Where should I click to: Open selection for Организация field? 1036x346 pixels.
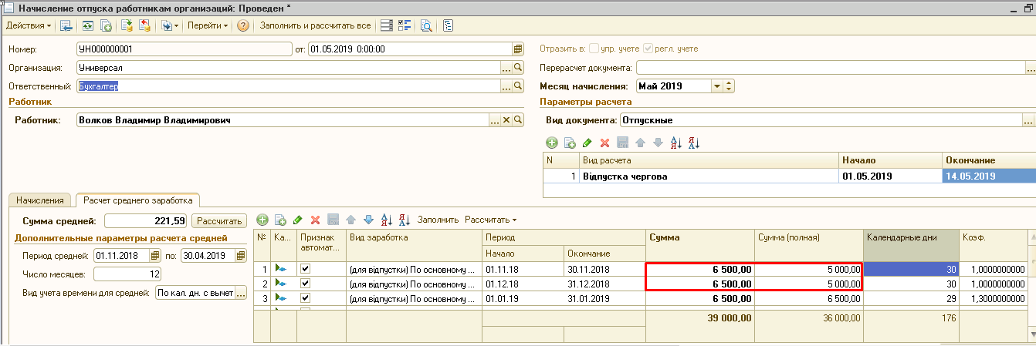[507, 67]
